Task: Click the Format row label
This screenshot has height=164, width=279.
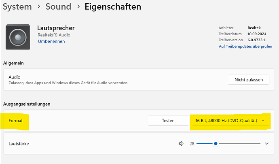Action: (x=16, y=121)
